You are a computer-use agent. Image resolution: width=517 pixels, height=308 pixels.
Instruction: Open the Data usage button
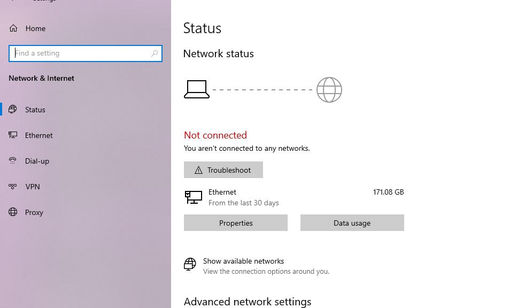(x=352, y=223)
